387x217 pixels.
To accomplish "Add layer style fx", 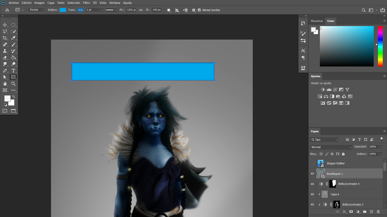I will (344, 211).
